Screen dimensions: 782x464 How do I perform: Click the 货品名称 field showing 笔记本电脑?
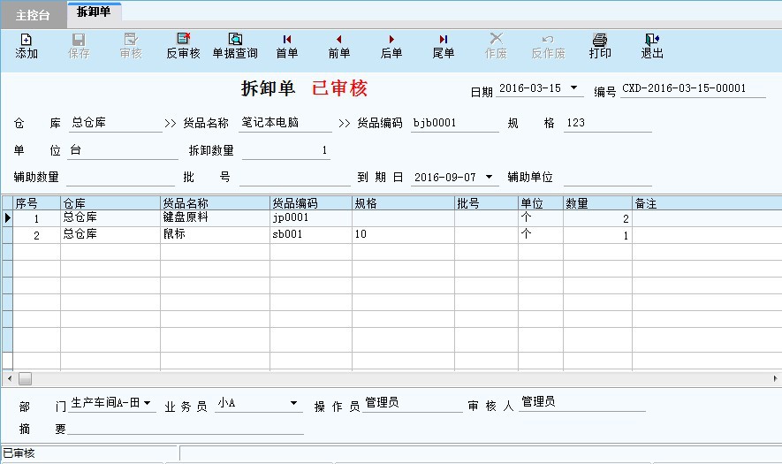coord(285,123)
